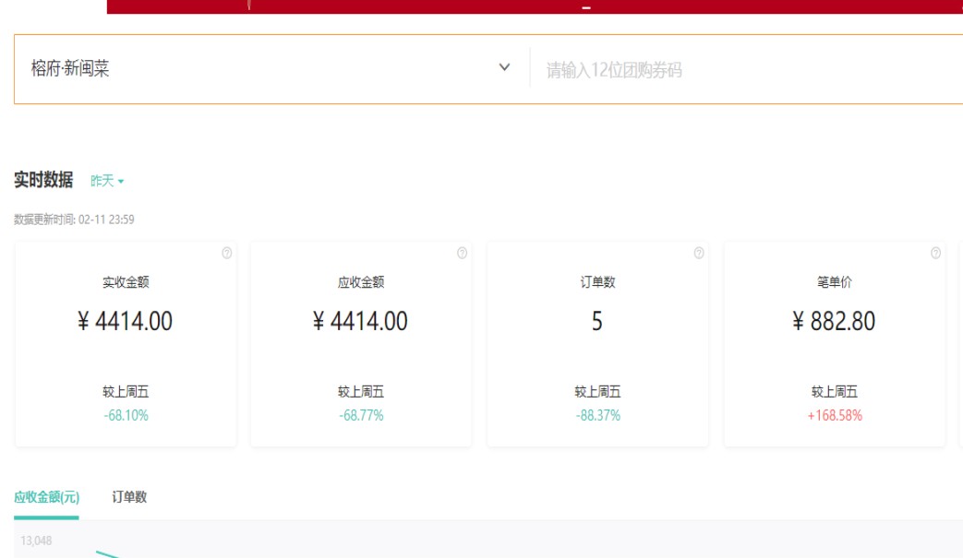This screenshot has width=963, height=558.
Task: Show help info for 笔单价 card
Action: tap(935, 254)
